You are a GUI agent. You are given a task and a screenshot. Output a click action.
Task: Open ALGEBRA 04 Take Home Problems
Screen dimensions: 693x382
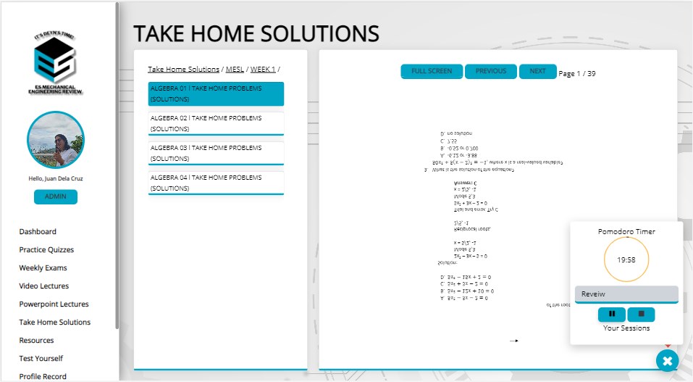[216, 183]
